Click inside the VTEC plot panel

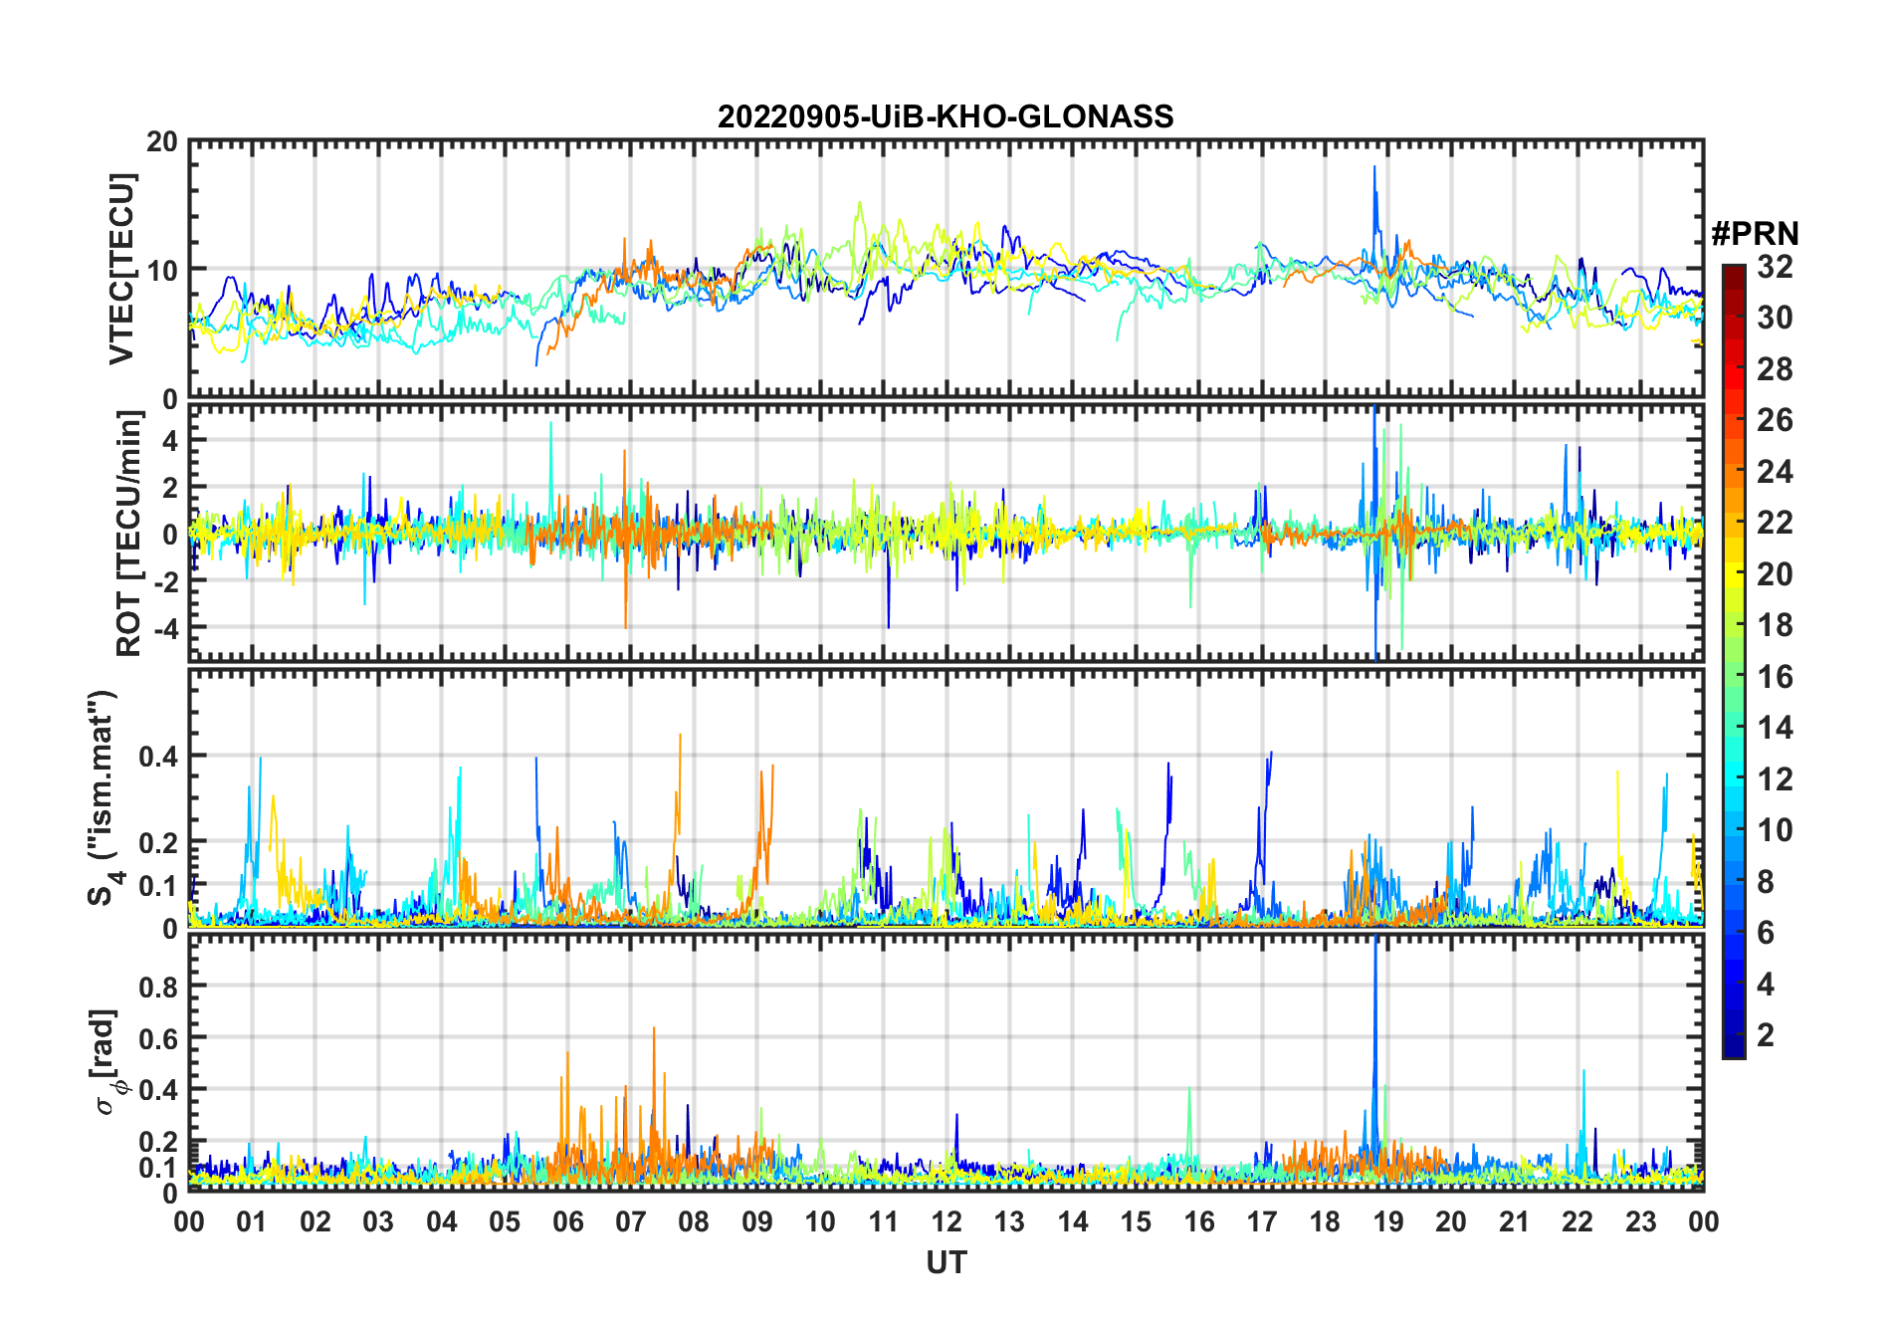coord(946,270)
